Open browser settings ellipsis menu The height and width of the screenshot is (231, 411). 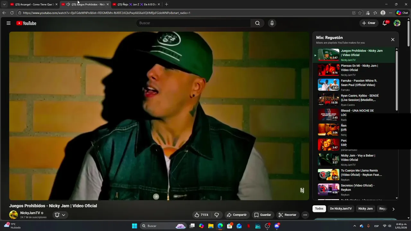(x=390, y=13)
